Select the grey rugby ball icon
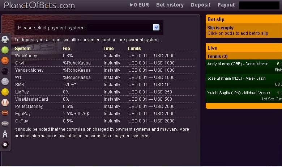The image size is (282, 167). [5, 124]
